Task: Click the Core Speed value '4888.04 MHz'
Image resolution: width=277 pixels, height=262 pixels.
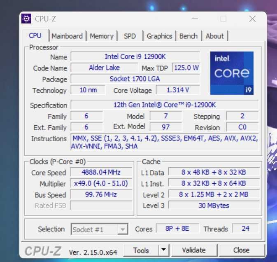Action: click(101, 172)
